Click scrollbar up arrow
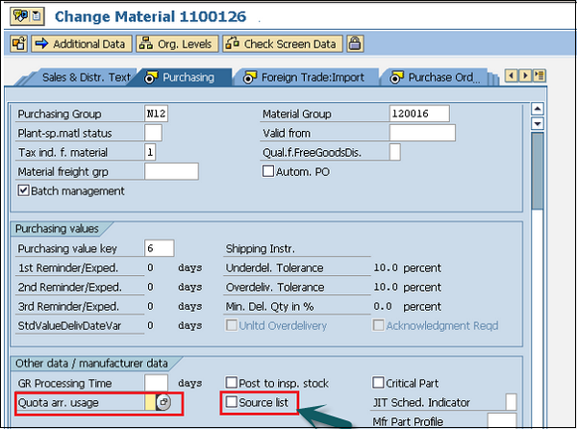The height and width of the screenshot is (429, 577). click(538, 109)
